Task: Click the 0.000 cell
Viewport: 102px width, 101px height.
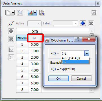Action: (x=35, y=45)
